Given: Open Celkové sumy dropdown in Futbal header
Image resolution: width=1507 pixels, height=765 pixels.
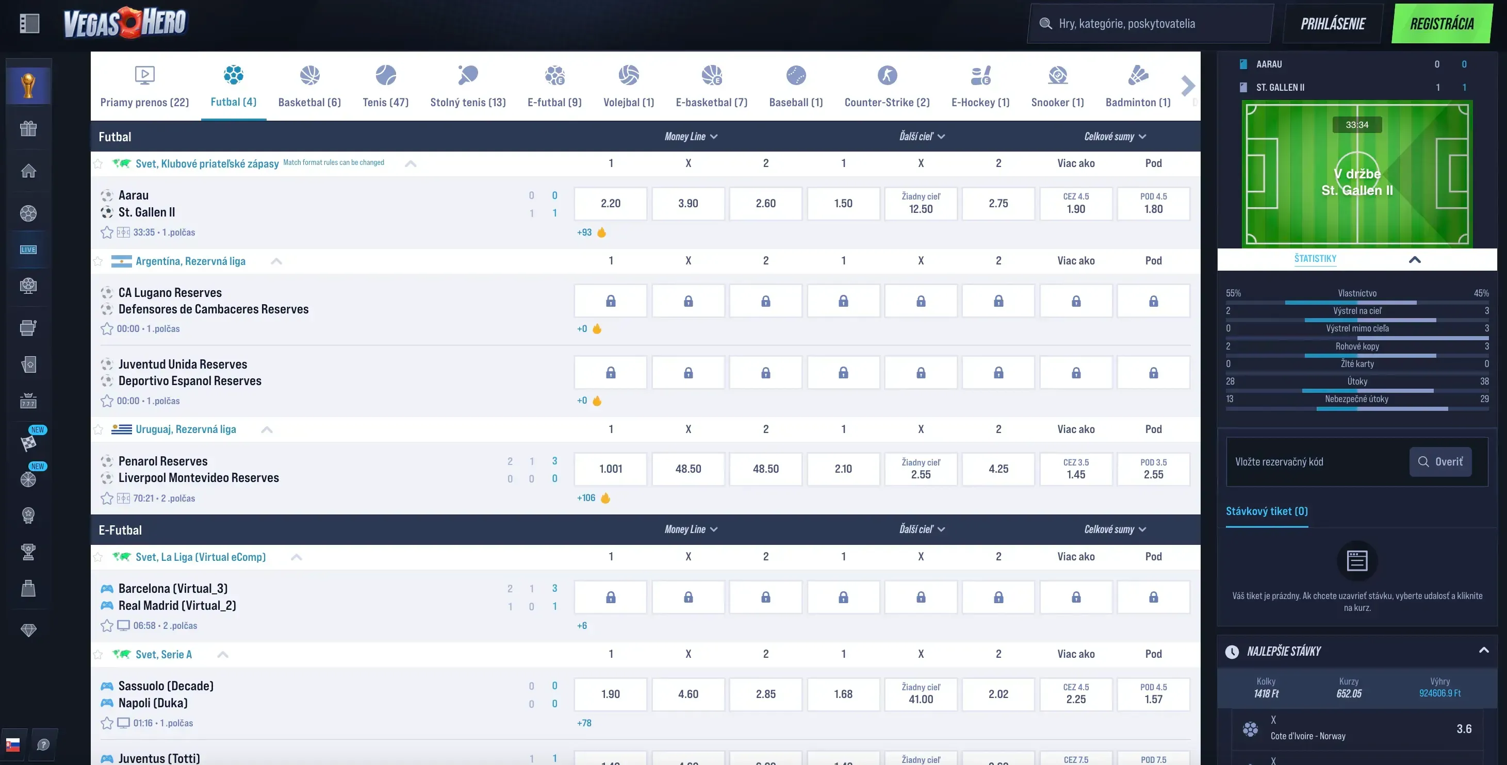Looking at the screenshot, I should pos(1115,136).
